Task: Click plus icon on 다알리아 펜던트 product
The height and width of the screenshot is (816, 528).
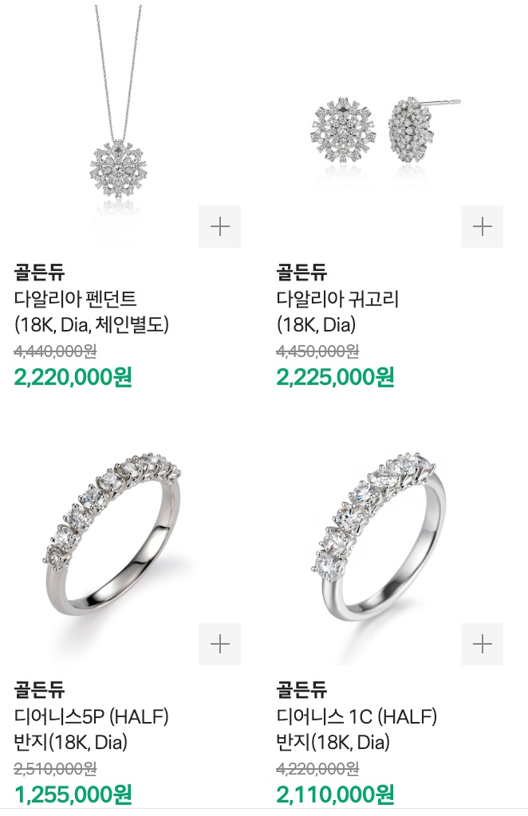Action: [x=219, y=226]
